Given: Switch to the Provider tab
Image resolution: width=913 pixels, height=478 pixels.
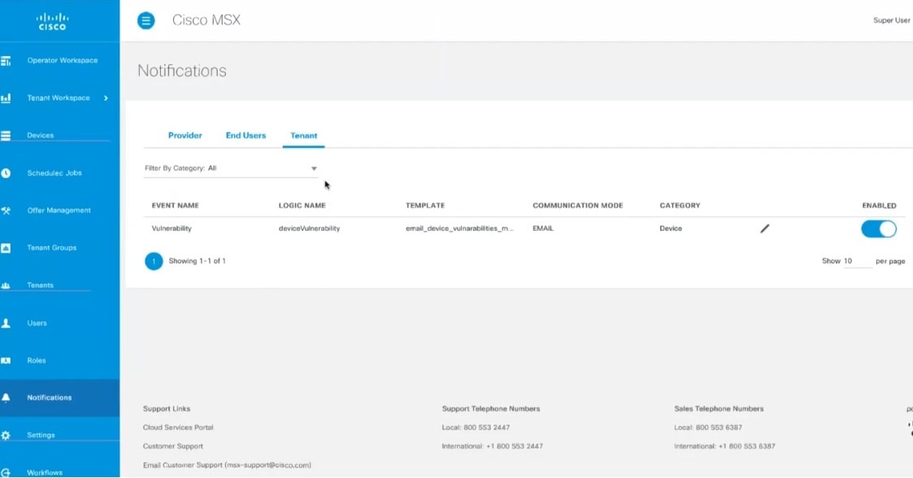Looking at the screenshot, I should (x=185, y=136).
